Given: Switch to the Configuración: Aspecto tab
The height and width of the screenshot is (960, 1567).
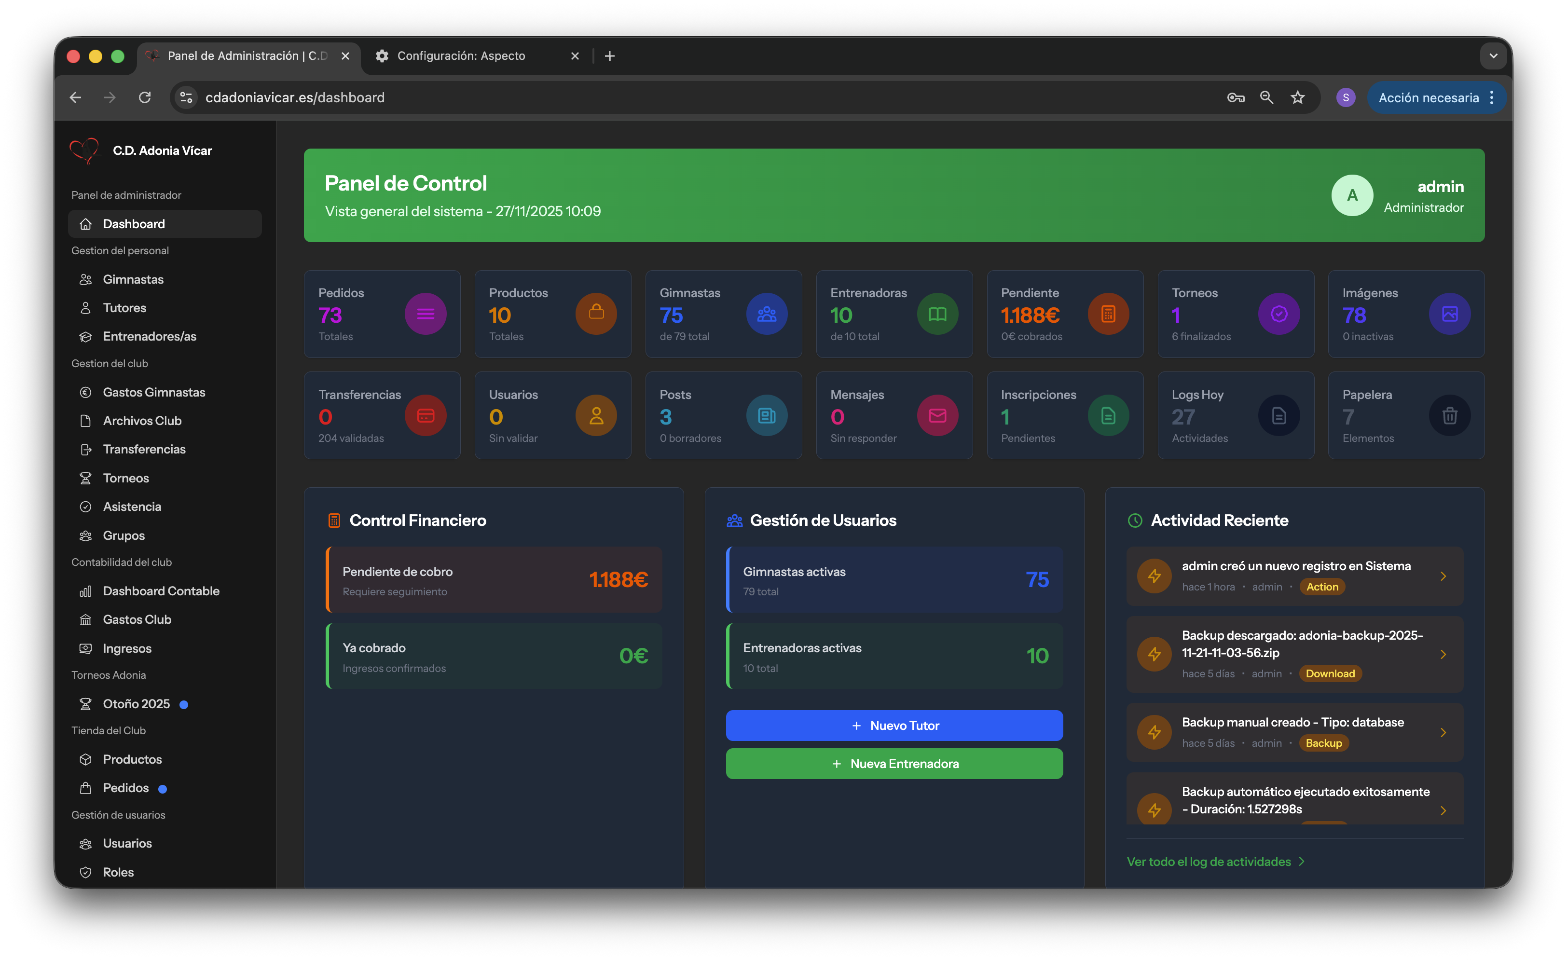Looking at the screenshot, I should 461,56.
